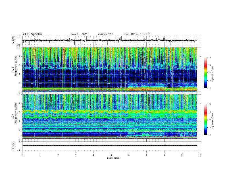
Task: Click the "ch.1(V)" axis label
Action: click(x=14, y=40)
